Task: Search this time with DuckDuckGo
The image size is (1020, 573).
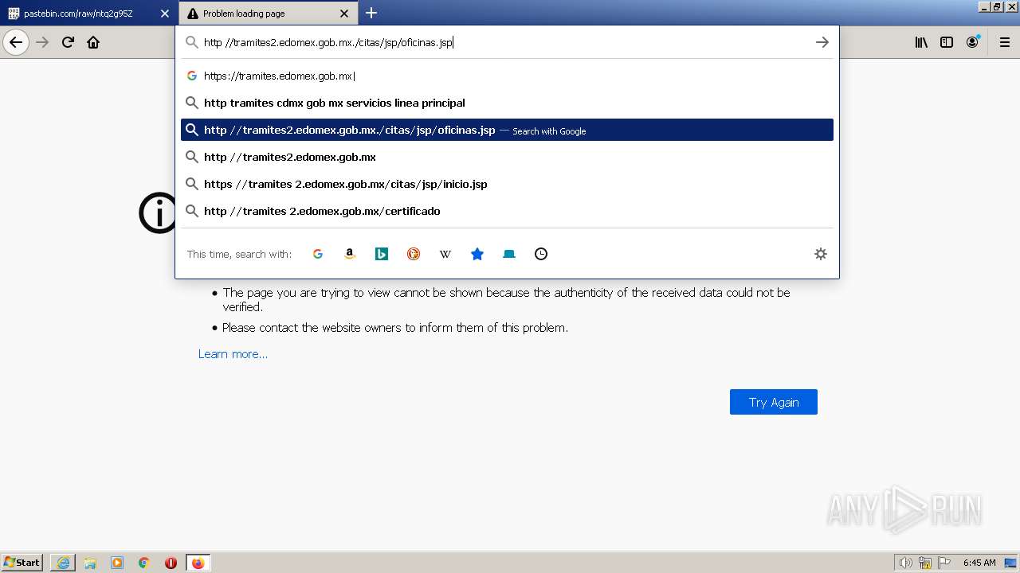Action: click(x=414, y=254)
